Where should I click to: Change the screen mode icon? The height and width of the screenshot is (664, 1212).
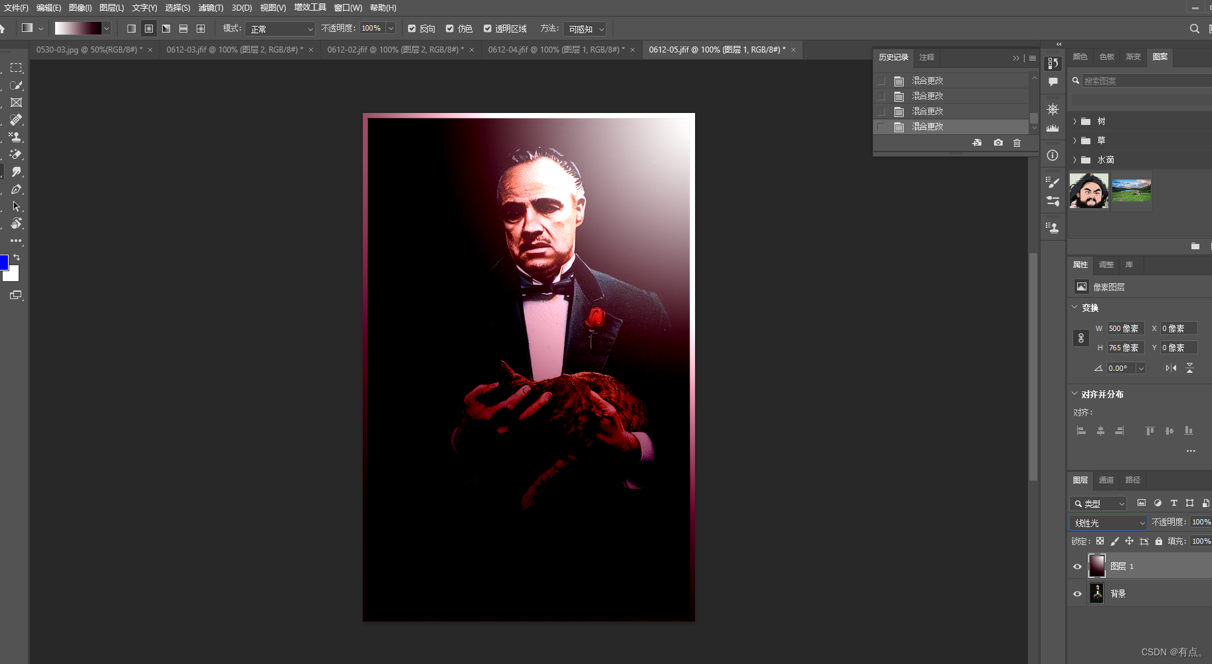coord(16,295)
